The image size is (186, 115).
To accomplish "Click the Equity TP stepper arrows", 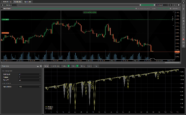I will click(x=40, y=80).
